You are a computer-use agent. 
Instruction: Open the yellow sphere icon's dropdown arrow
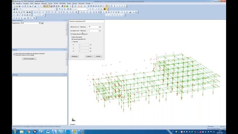click(x=107, y=9)
